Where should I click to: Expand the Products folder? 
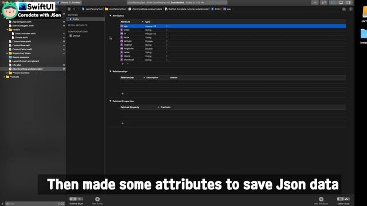coord(5,77)
